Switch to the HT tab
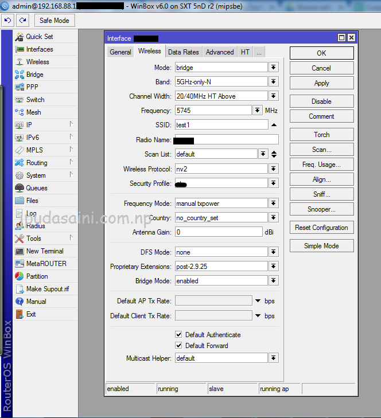This screenshot has height=418, width=381. tap(245, 52)
